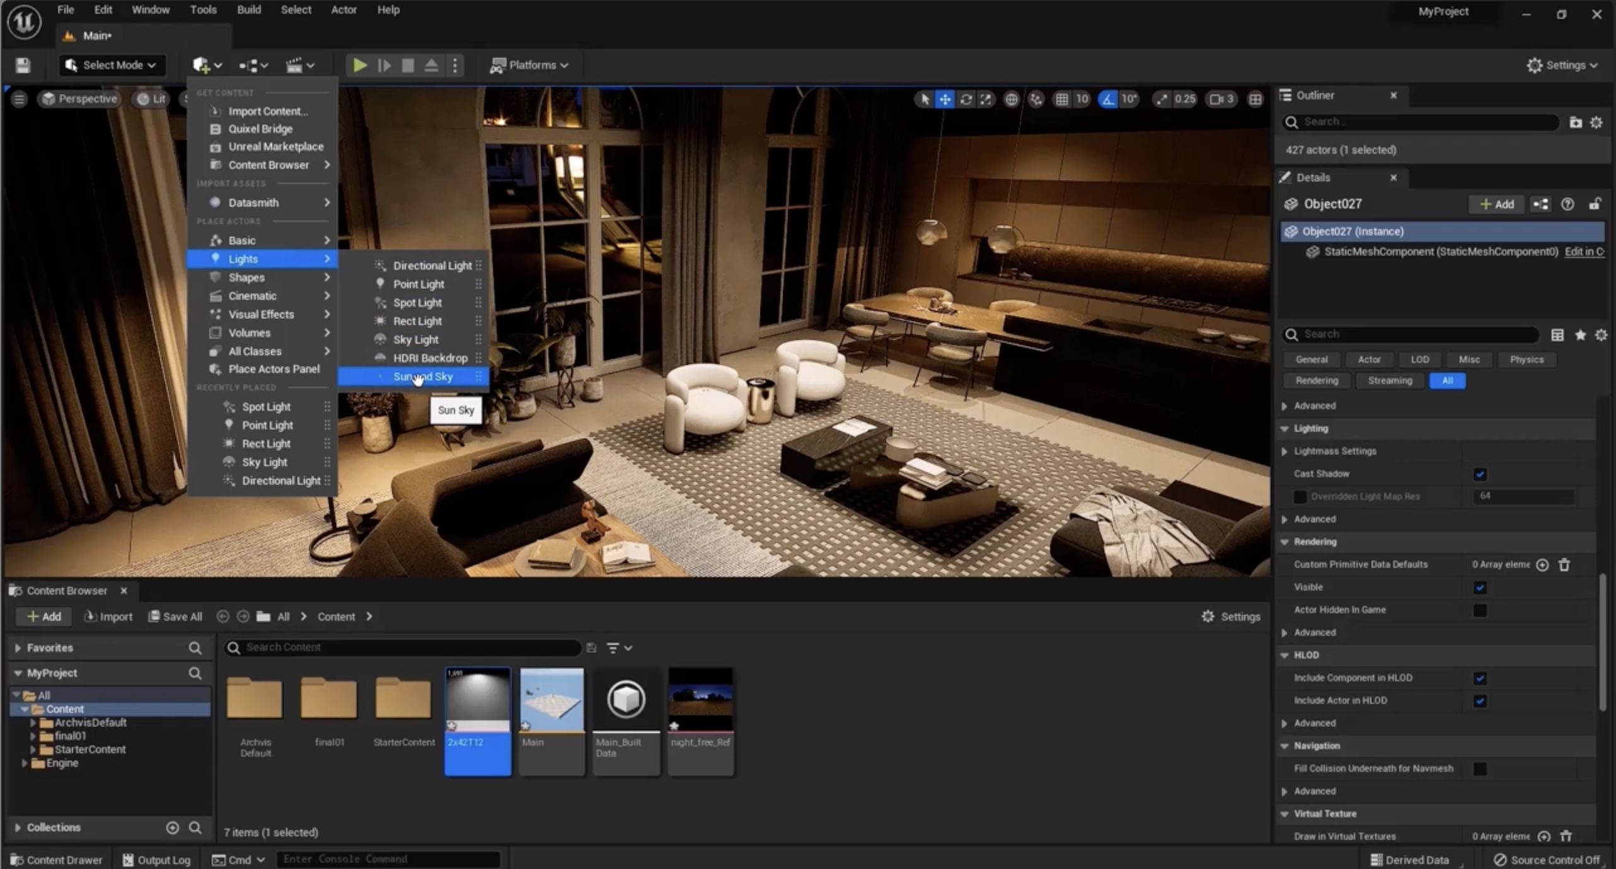
Task: Click the Save All button
Action: [x=175, y=616]
